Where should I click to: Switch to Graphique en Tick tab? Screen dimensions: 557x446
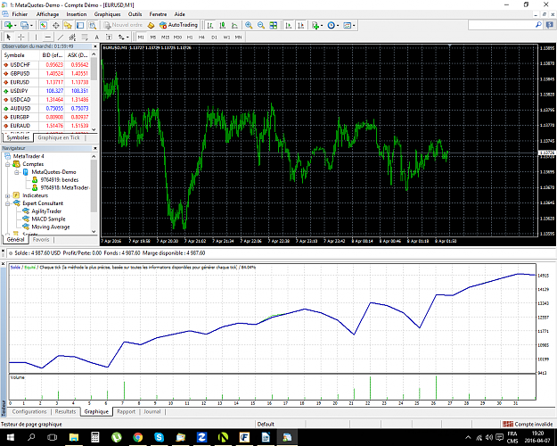59,137
